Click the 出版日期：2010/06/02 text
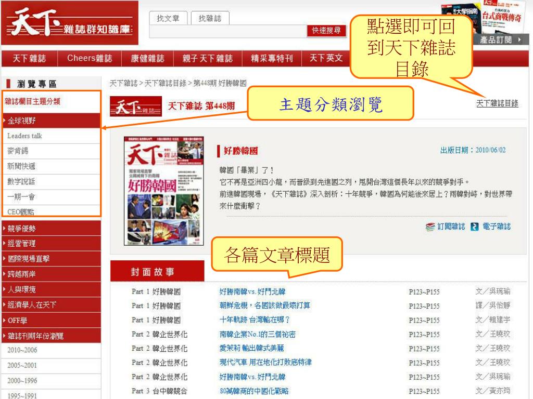This screenshot has width=533, height=399. click(x=473, y=150)
